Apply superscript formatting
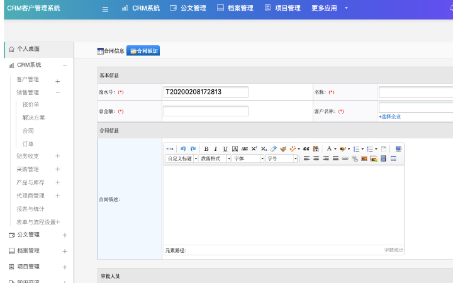The width and height of the screenshot is (453, 283). tap(254, 148)
